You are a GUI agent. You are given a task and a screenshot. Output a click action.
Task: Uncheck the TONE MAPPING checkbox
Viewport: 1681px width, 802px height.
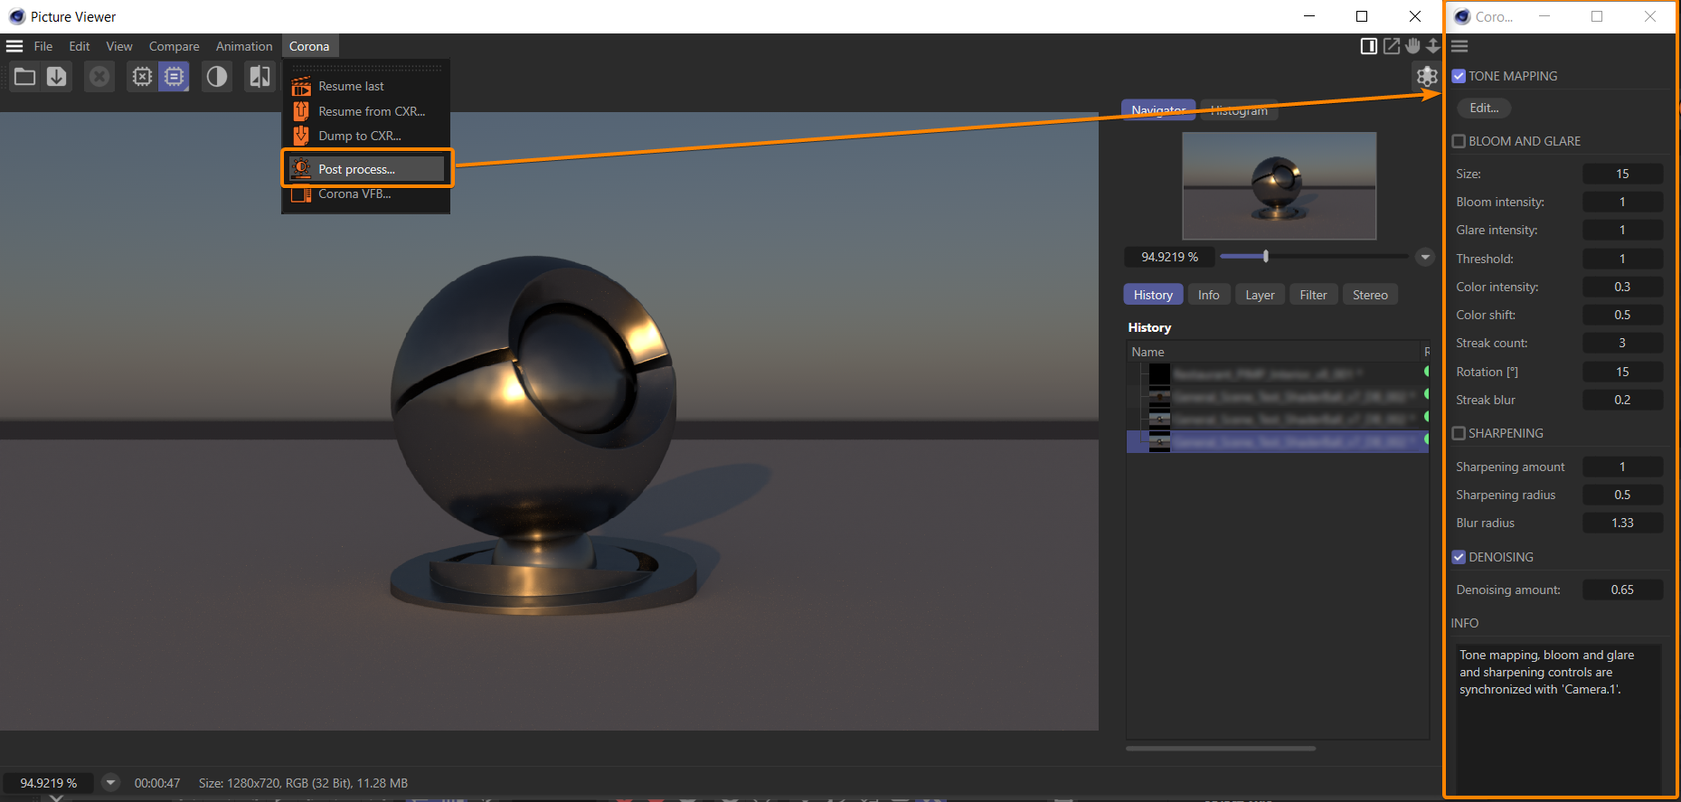(1459, 76)
